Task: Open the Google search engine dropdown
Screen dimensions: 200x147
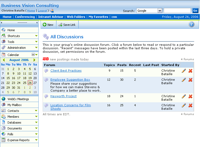Action: pyautogui.click(x=160, y=11)
